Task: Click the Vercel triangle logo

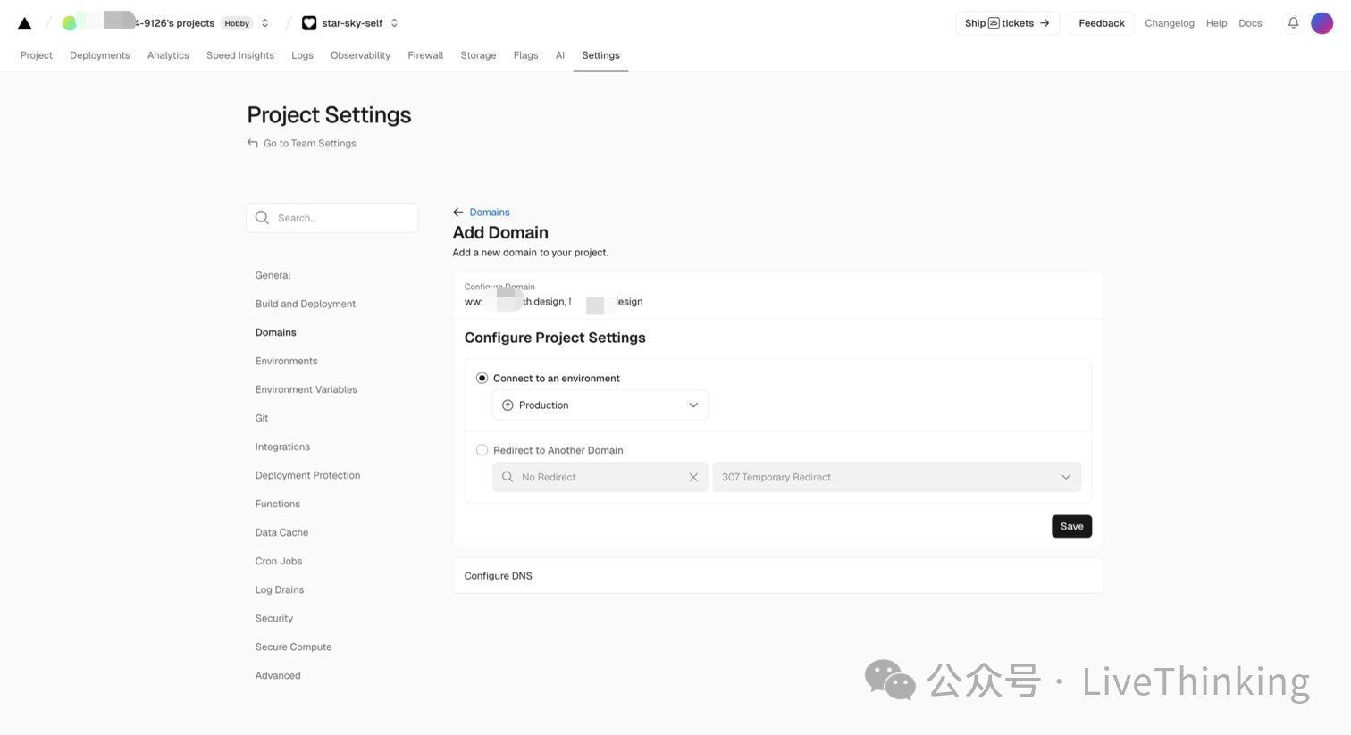Action: (25, 23)
